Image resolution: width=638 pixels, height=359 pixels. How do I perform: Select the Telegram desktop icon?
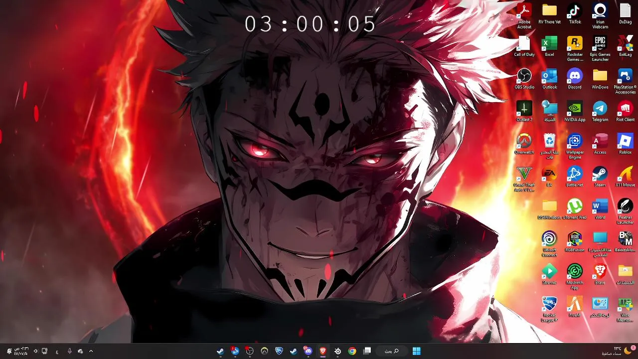pyautogui.click(x=600, y=111)
